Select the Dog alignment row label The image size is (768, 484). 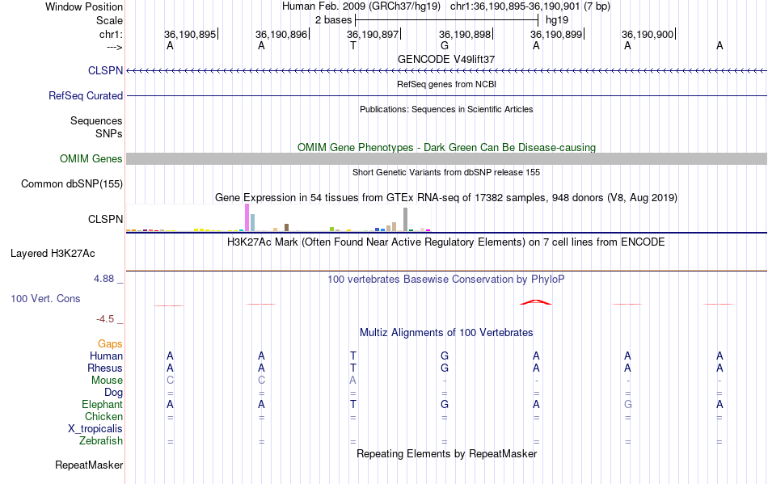point(114,393)
